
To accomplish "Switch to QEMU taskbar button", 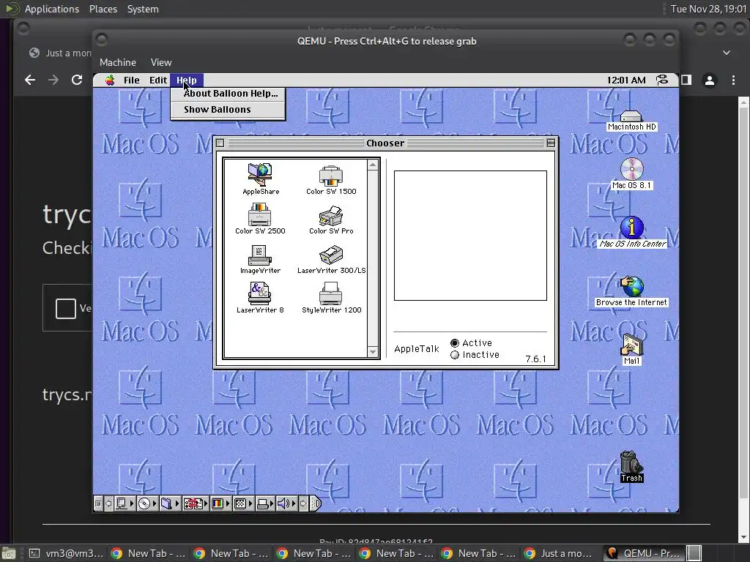I will (x=643, y=553).
